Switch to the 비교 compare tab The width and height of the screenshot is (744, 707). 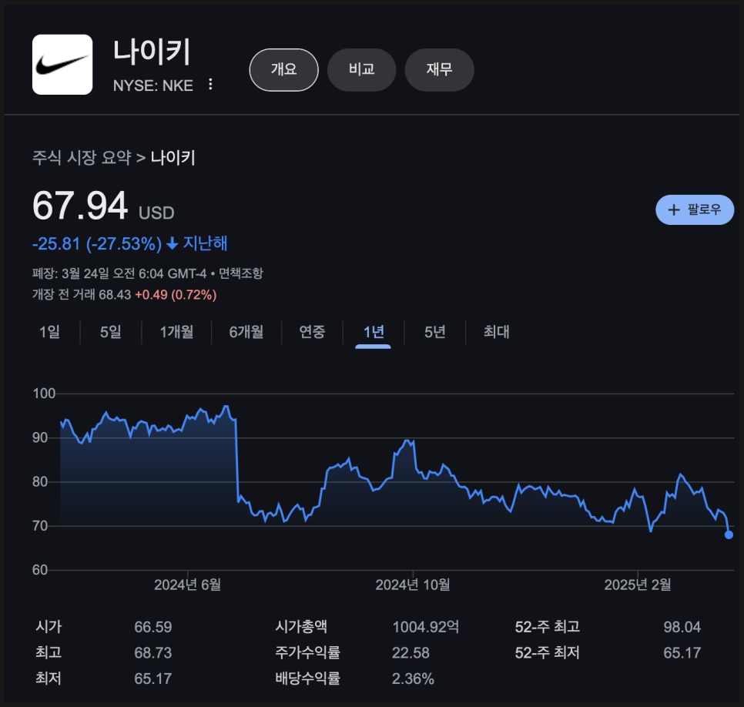[x=361, y=69]
